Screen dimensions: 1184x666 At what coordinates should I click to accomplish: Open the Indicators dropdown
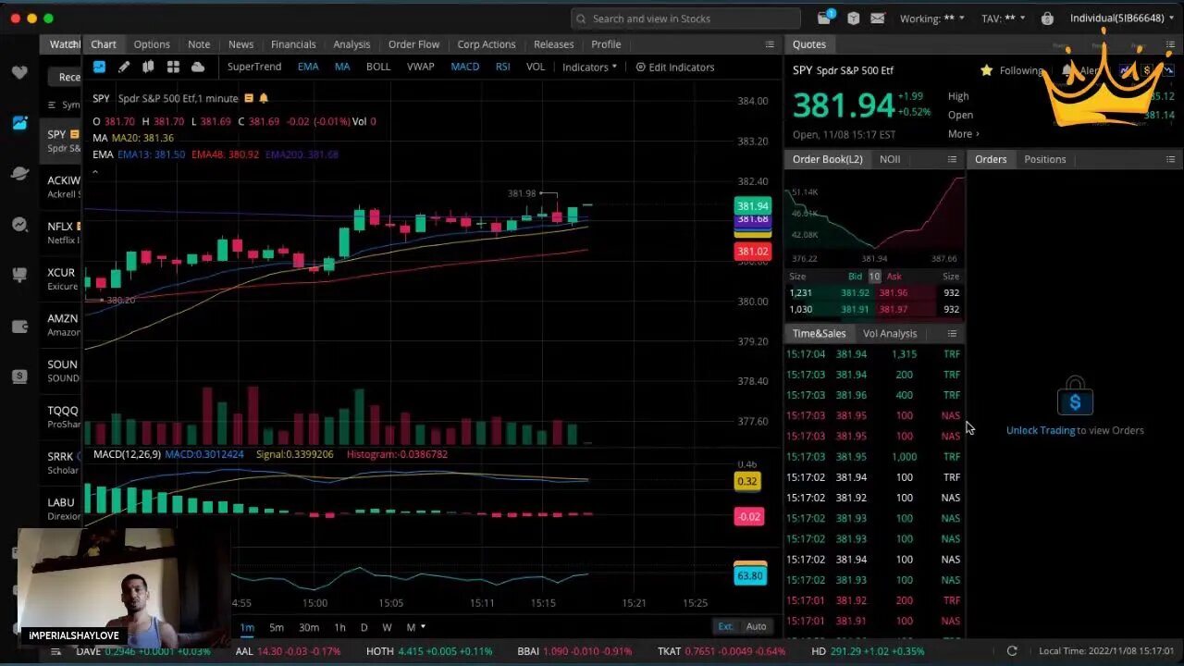point(589,67)
